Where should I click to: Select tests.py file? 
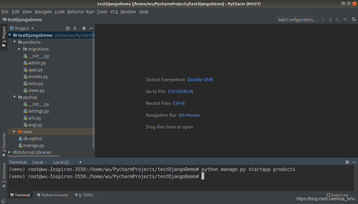click(x=33, y=83)
